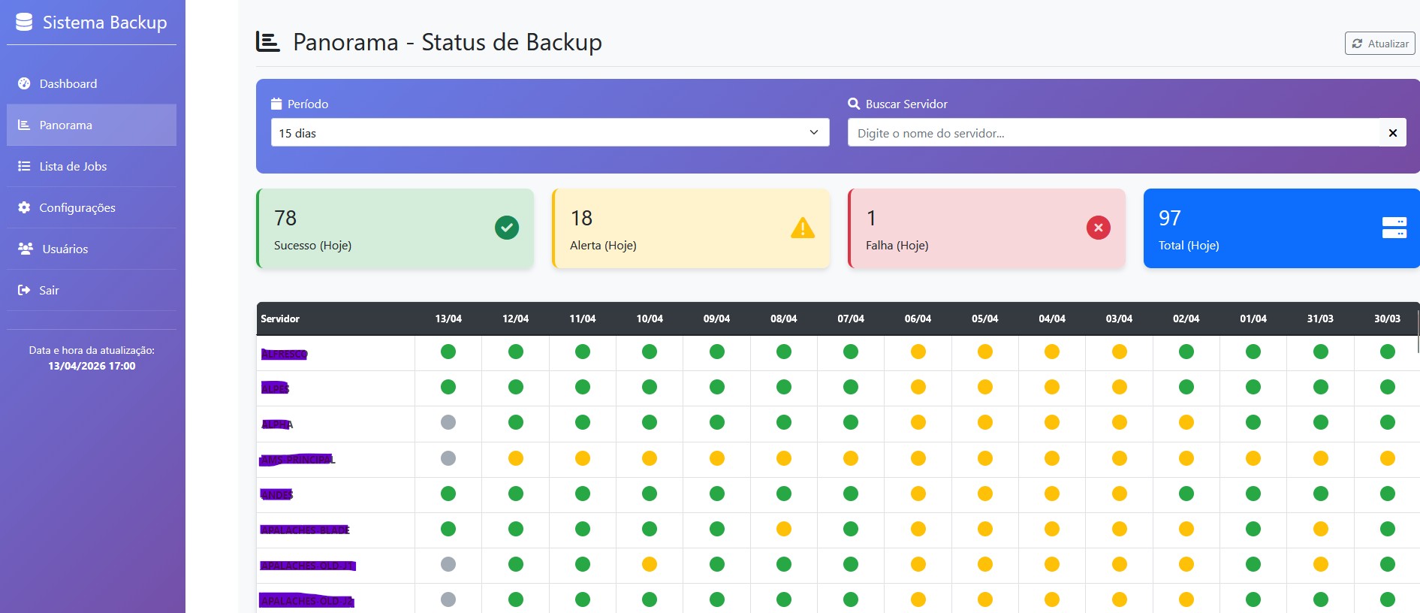Click the 30/03 column header

point(1388,319)
